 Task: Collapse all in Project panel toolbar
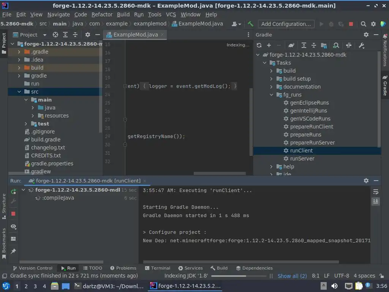[75, 35]
